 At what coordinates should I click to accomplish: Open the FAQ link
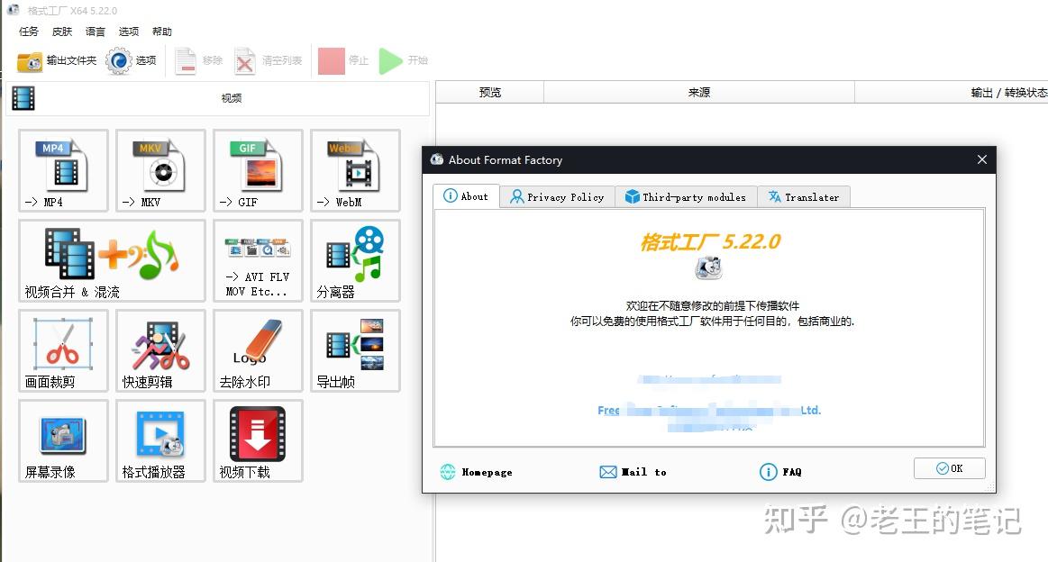tap(780, 472)
